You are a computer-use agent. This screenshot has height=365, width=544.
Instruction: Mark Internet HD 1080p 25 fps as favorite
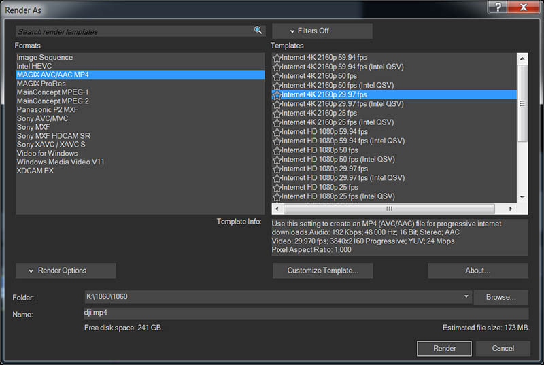(277, 188)
